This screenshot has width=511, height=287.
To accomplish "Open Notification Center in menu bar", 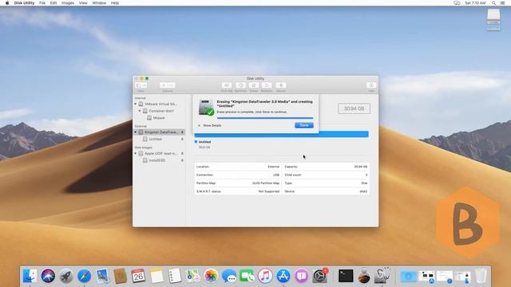I will [502, 3].
